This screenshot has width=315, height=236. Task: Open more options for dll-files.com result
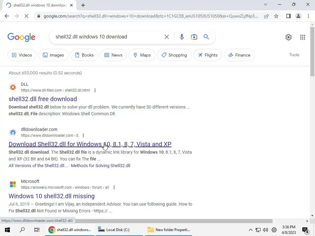click(x=95, y=91)
